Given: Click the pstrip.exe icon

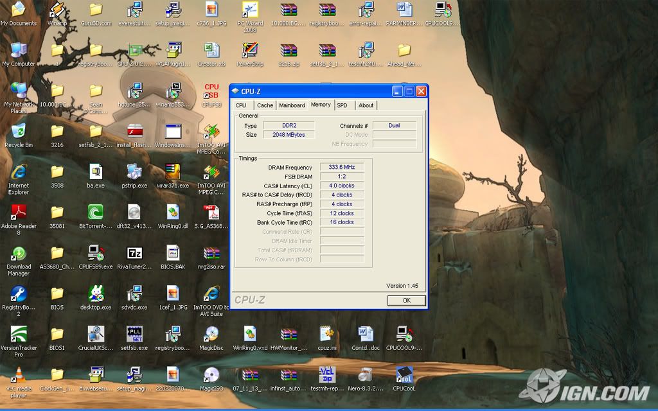Looking at the screenshot, I should [x=134, y=172].
